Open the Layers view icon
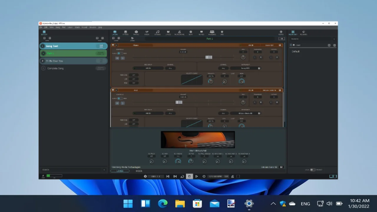377x212 pixels. (x=115, y=32)
